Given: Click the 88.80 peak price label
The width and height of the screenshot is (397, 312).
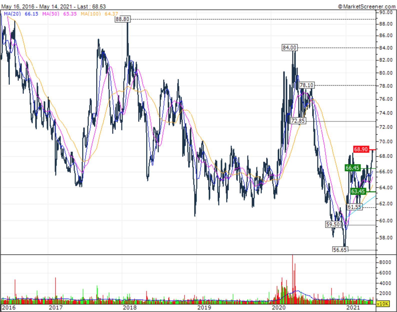Looking at the screenshot, I should [122, 19].
